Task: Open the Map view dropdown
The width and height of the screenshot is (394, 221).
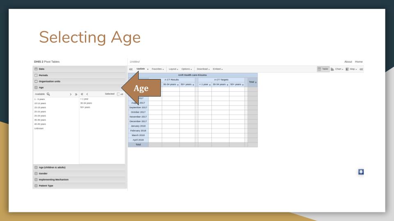Action: click(x=351, y=69)
